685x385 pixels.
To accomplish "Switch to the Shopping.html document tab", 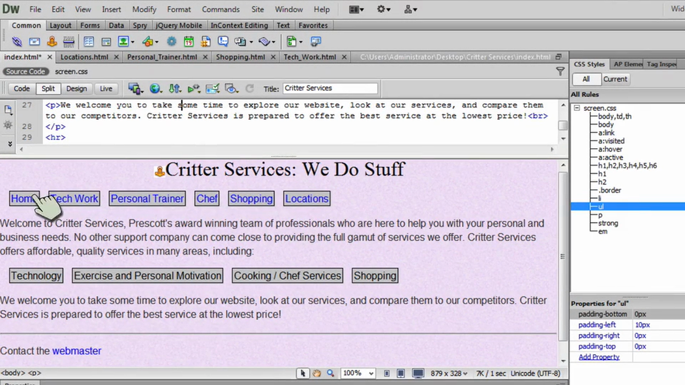I will point(240,57).
